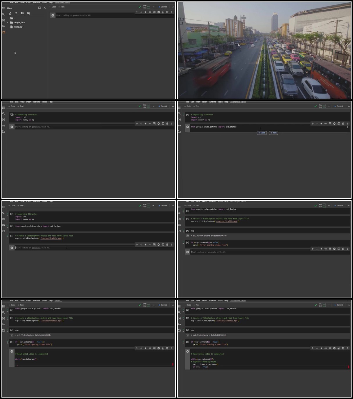Click the floating + Code pill button
Screen dimensions: 353x399
pyautogui.click(x=262, y=133)
